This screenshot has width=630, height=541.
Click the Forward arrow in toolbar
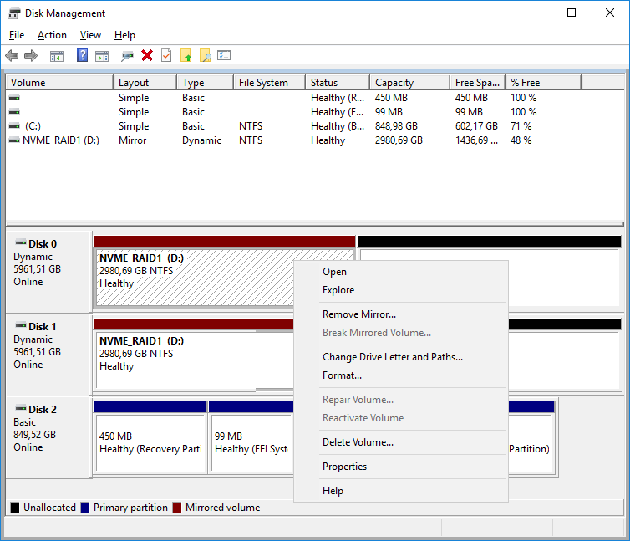pos(31,55)
